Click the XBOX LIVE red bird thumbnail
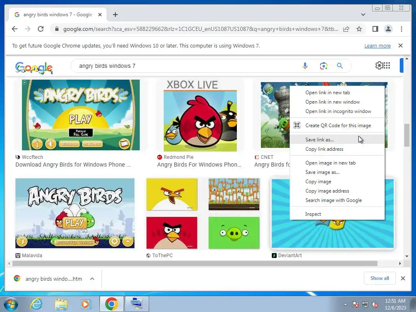 pos(200,116)
